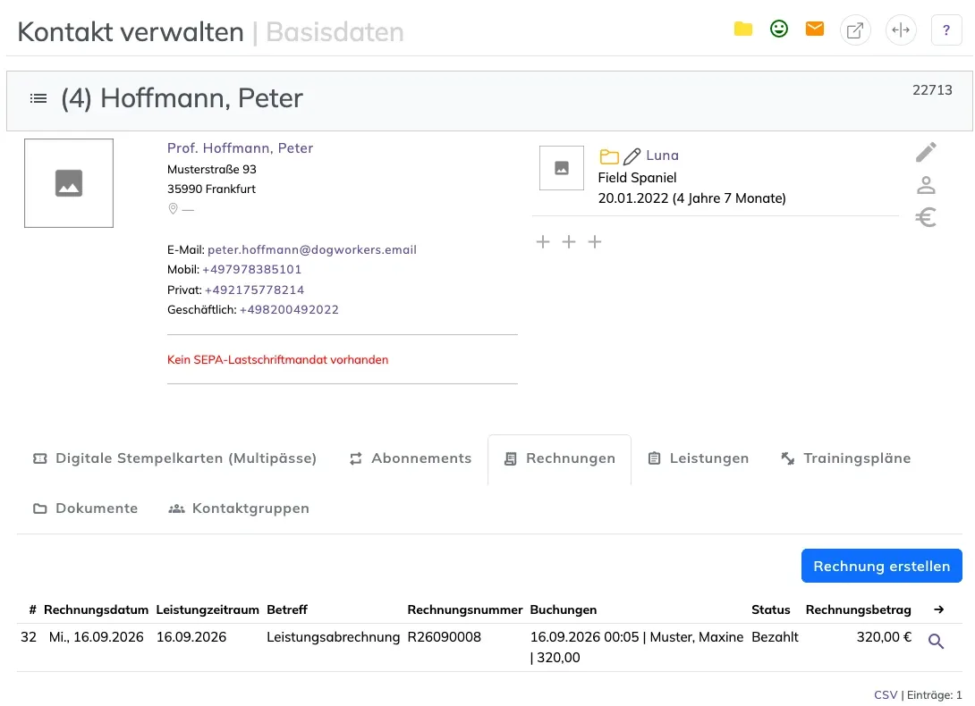Click the peter.hoffmann@dogworkers.email link

tap(312, 250)
